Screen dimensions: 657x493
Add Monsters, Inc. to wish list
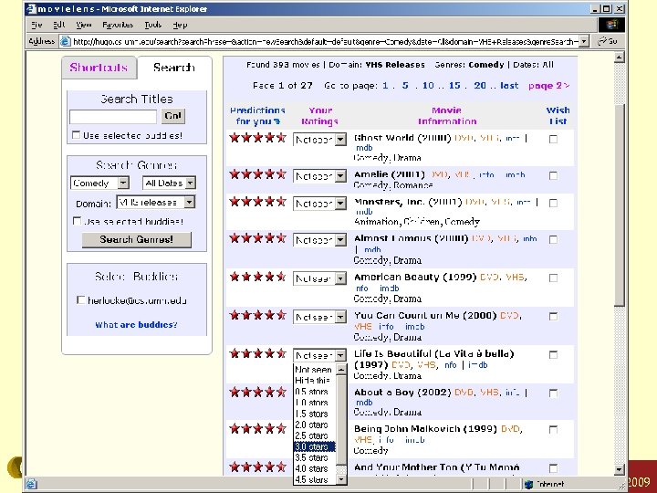click(553, 203)
